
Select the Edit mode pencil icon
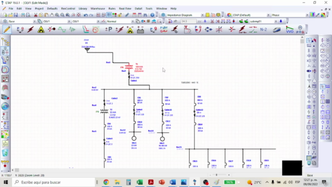tap(7, 30)
